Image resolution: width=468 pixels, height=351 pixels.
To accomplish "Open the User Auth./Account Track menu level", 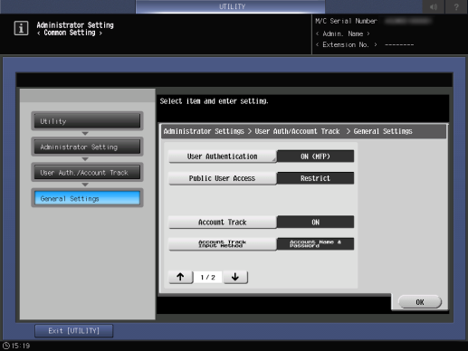I will tap(87, 173).
